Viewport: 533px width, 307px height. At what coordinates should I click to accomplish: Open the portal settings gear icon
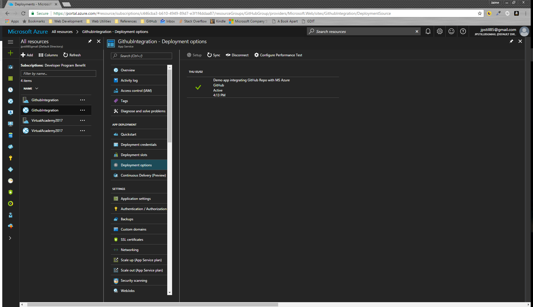click(440, 32)
